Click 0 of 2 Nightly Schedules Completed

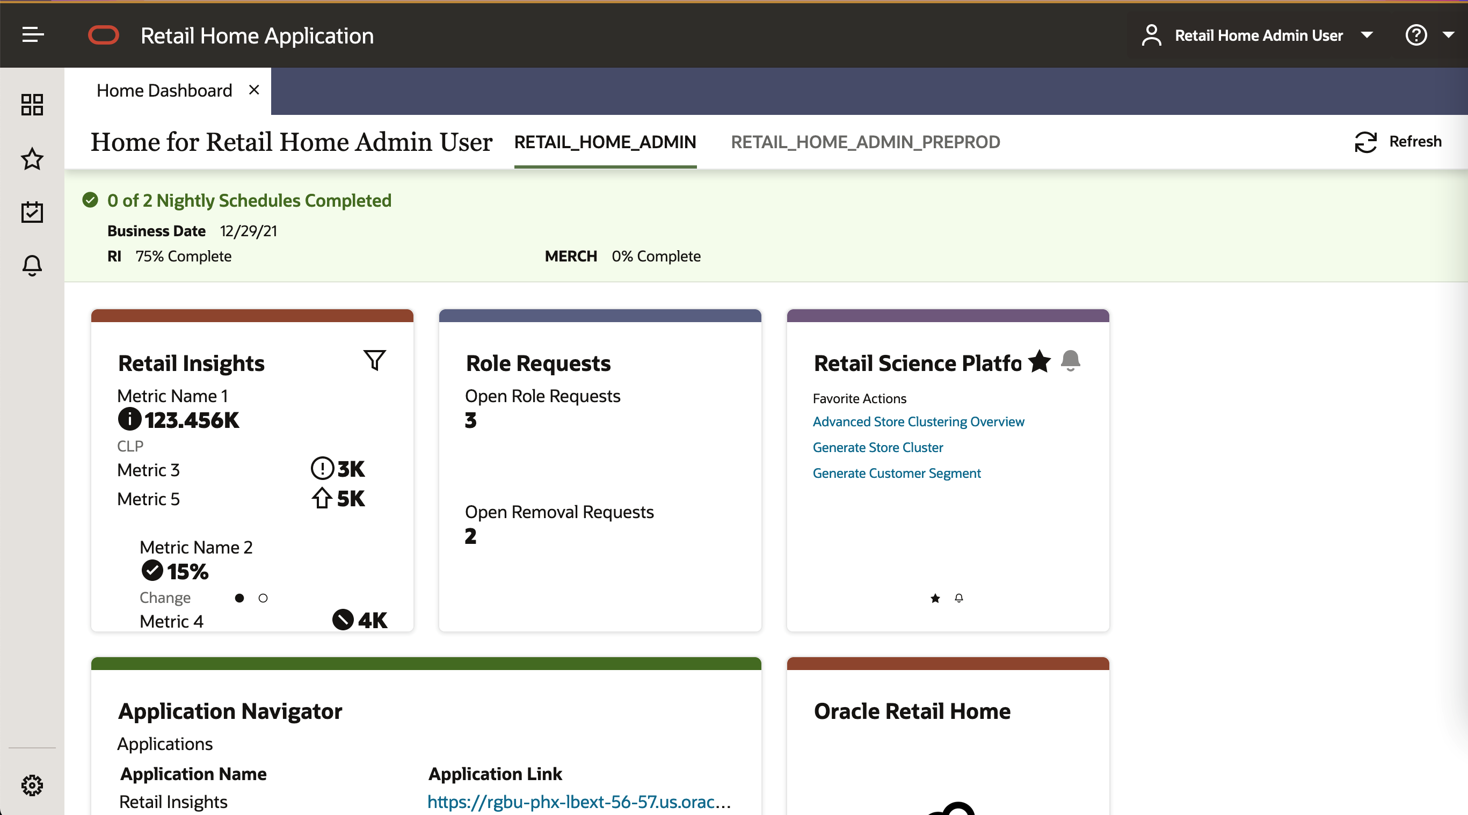pyautogui.click(x=249, y=201)
